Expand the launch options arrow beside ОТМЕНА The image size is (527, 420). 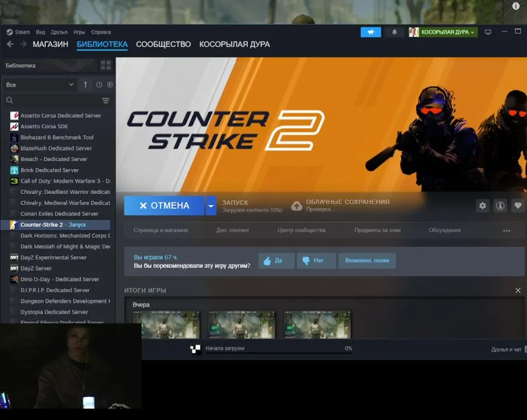(211, 206)
